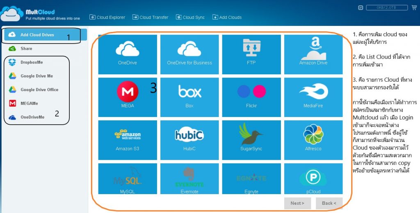Select the OneDrive cloud tile
The height and width of the screenshot is (213, 420).
coord(128,55)
